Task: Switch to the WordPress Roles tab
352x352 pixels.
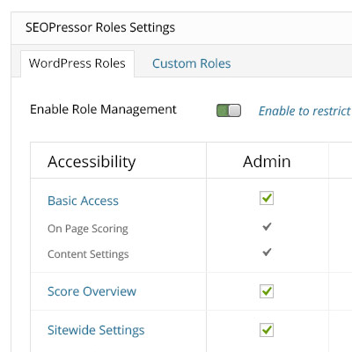Action: [77, 63]
